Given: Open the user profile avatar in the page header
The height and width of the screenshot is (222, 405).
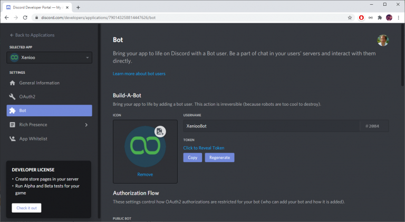Looking at the screenshot, I should point(383,41).
